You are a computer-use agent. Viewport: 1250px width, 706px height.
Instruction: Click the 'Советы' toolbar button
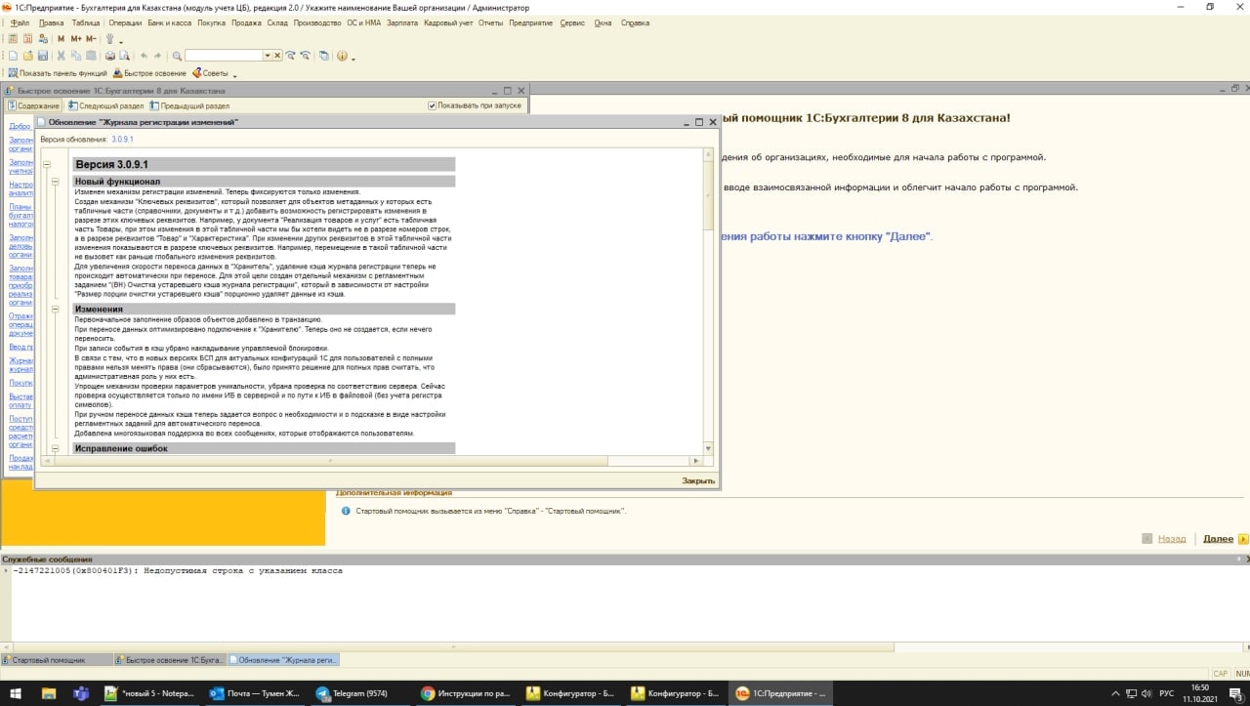tap(210, 73)
